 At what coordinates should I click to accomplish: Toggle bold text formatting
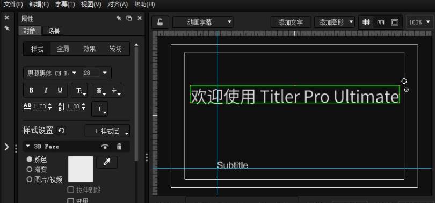[x=31, y=90]
